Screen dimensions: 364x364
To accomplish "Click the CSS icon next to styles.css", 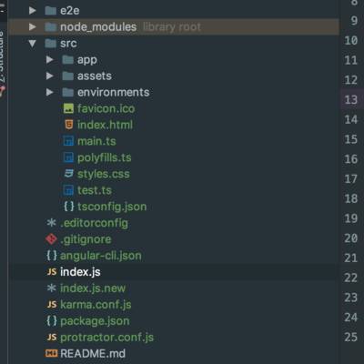I will pos(69,174).
